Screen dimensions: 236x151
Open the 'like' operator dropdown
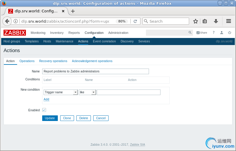click(87, 92)
